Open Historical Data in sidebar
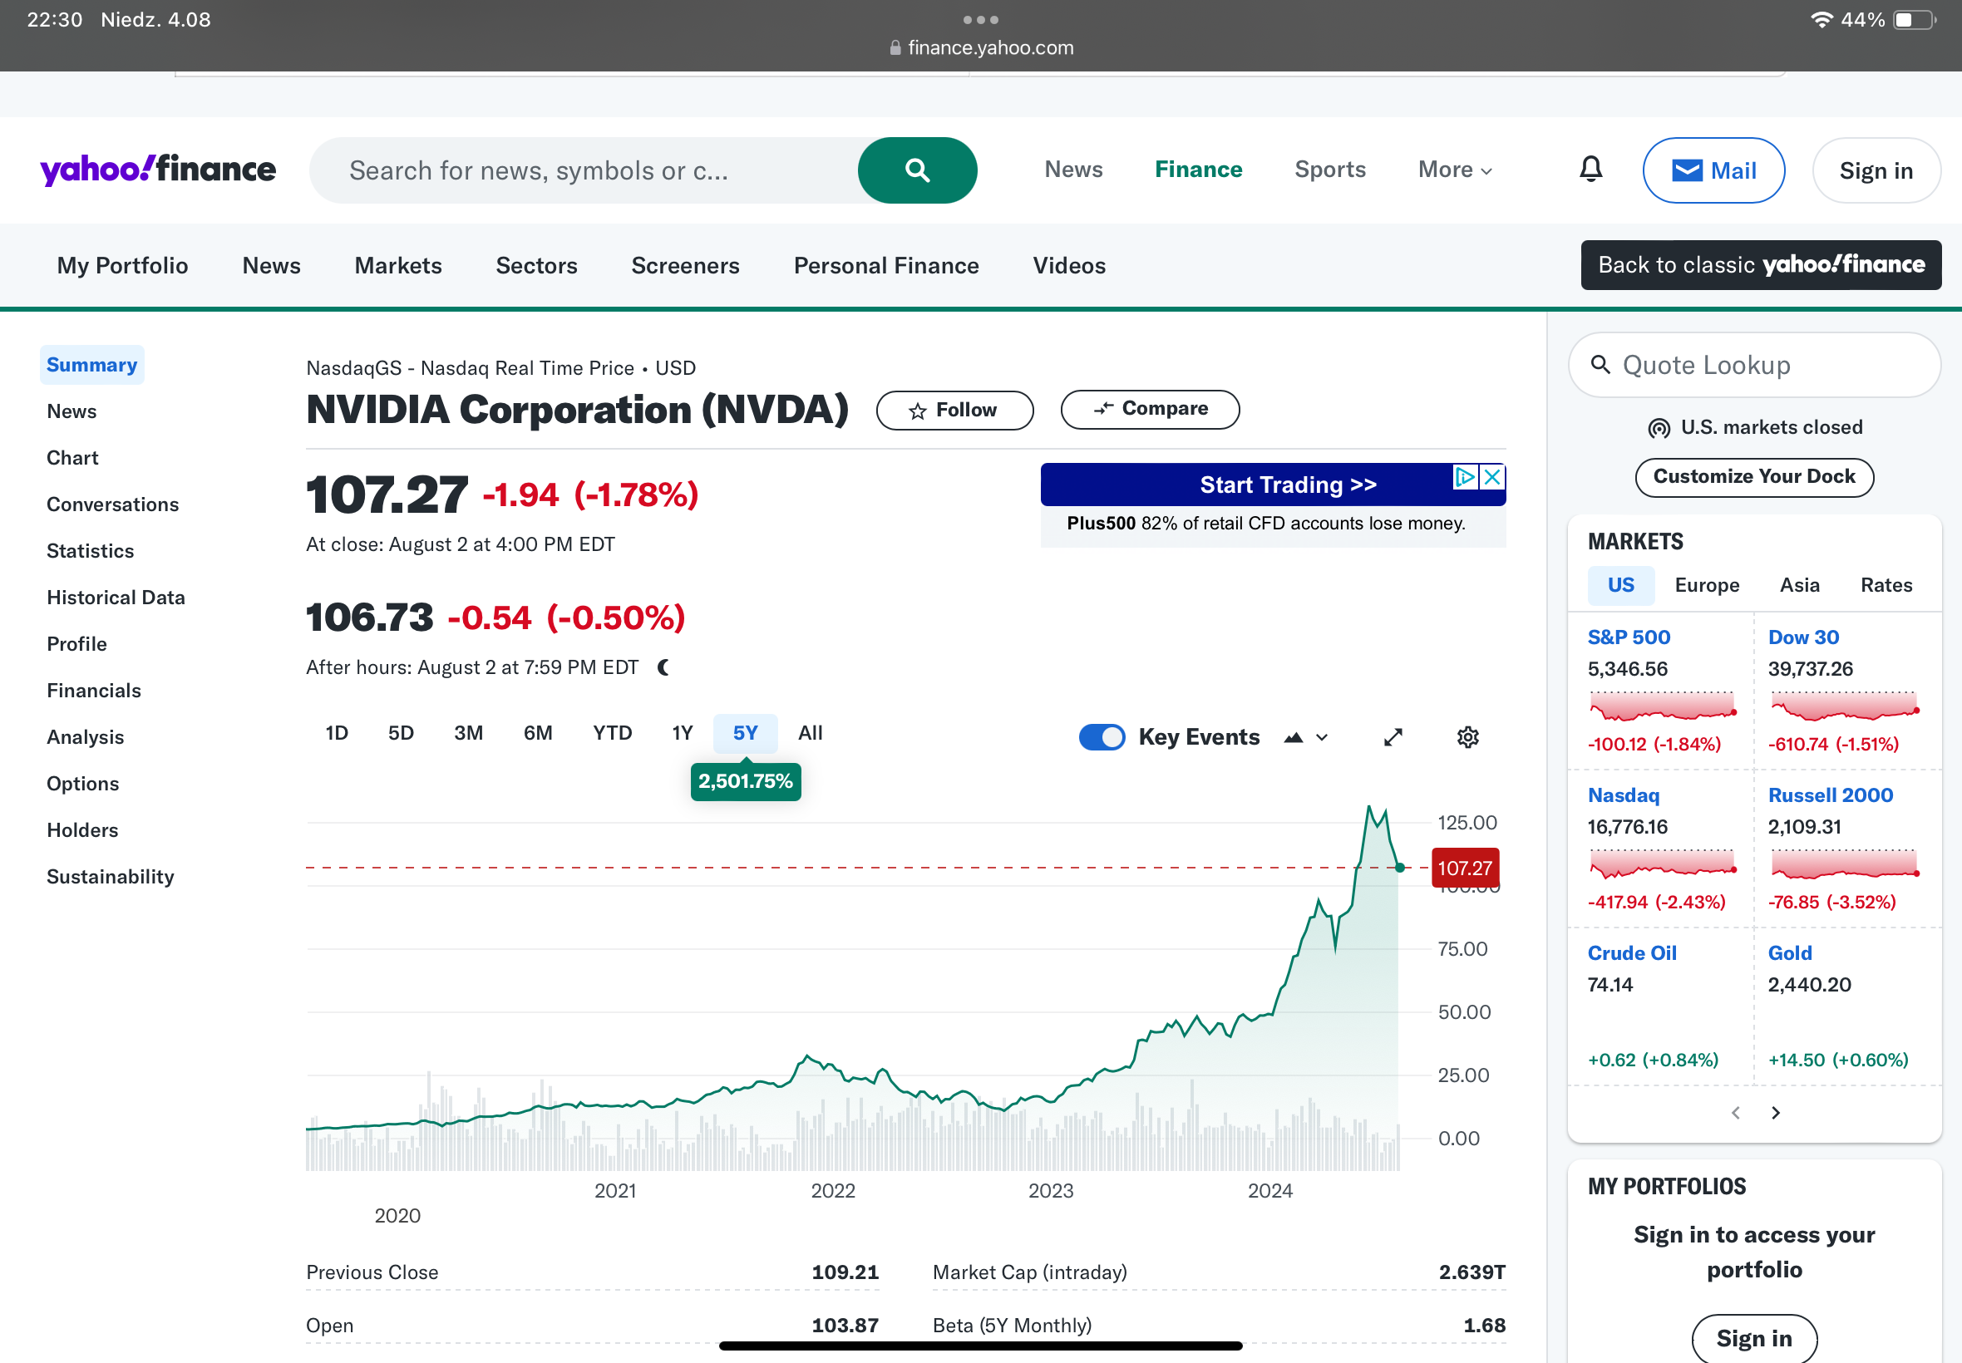The image size is (1962, 1363). click(116, 598)
